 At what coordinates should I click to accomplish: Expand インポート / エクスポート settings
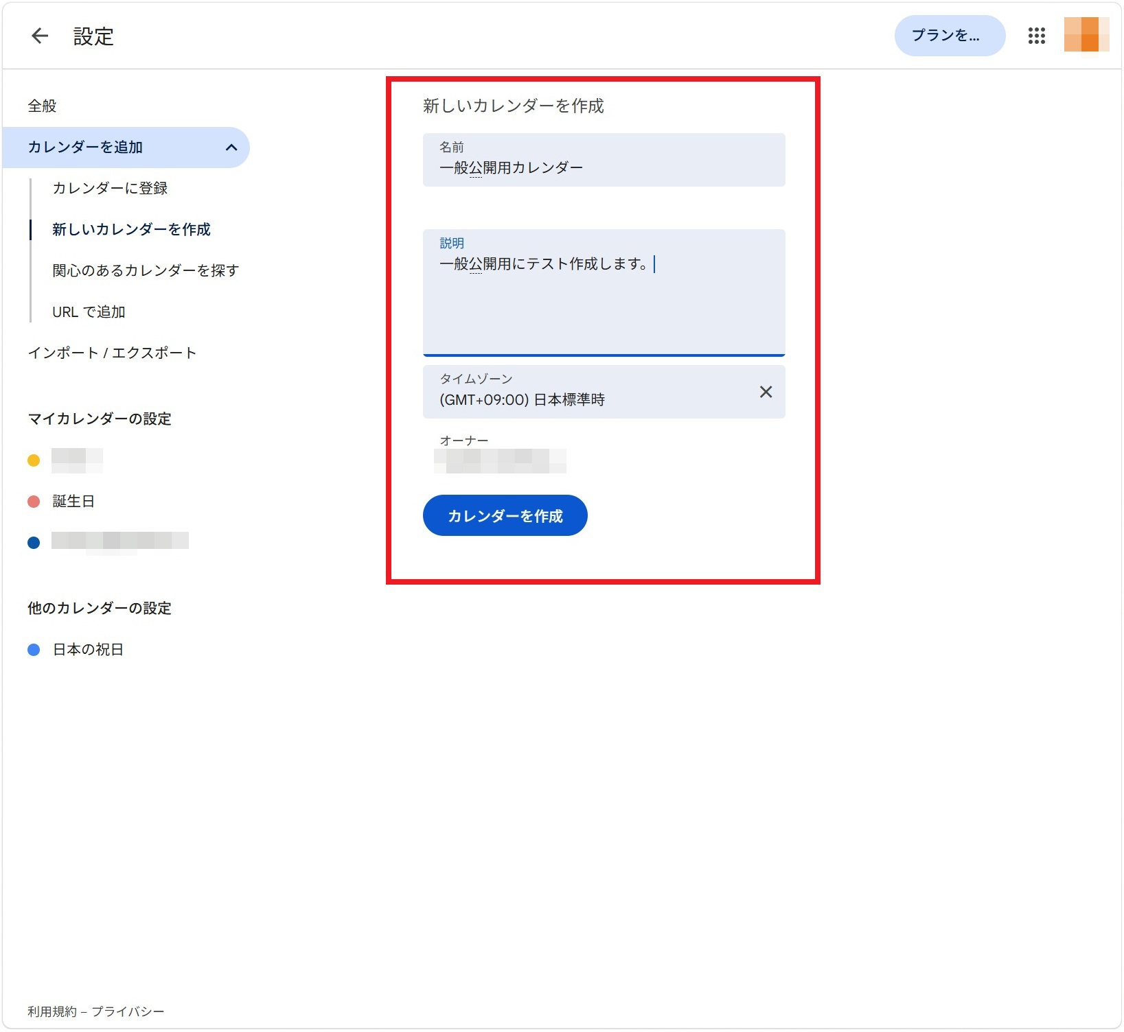[x=111, y=352]
